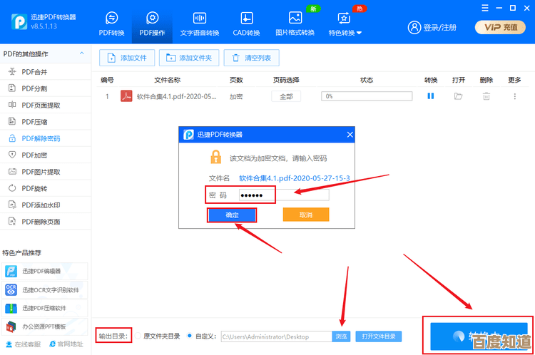Open the output folder icon in file row

click(x=459, y=96)
